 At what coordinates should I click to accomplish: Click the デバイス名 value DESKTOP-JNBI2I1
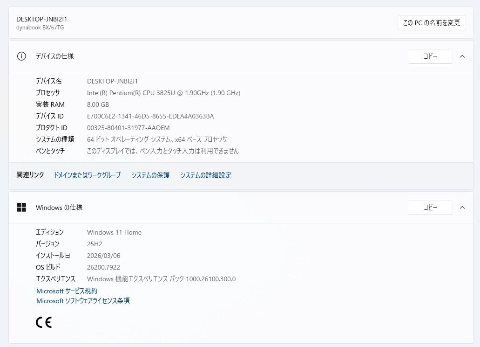112,81
